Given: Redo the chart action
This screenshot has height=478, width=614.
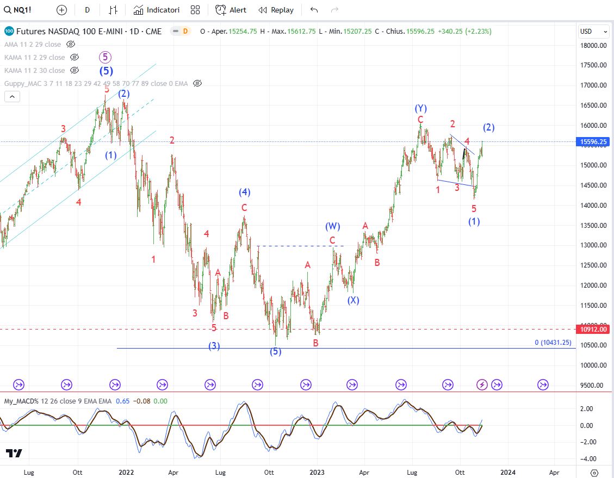Looking at the screenshot, I should (x=334, y=10).
